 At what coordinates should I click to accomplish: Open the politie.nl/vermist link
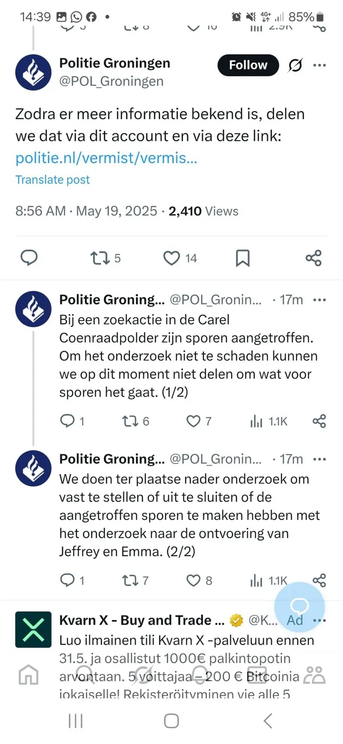[106, 158]
